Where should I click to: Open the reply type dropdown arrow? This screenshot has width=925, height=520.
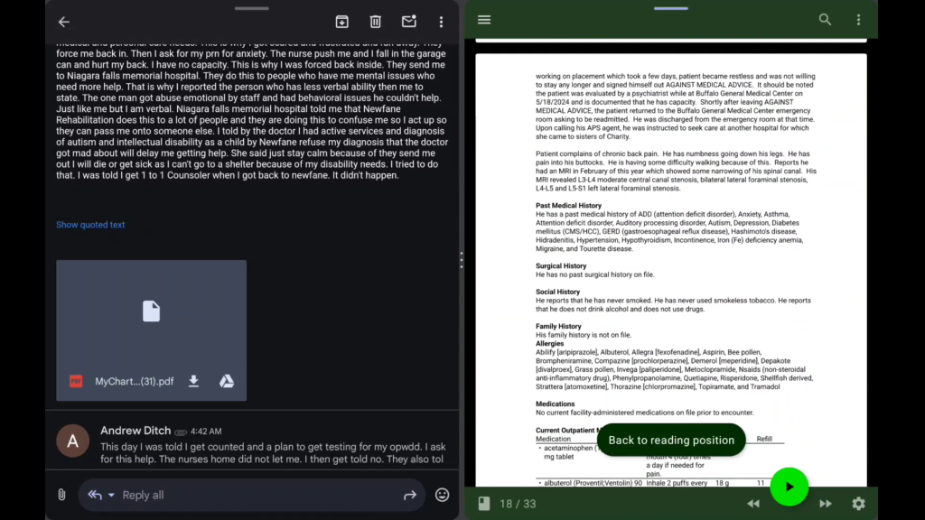click(111, 496)
